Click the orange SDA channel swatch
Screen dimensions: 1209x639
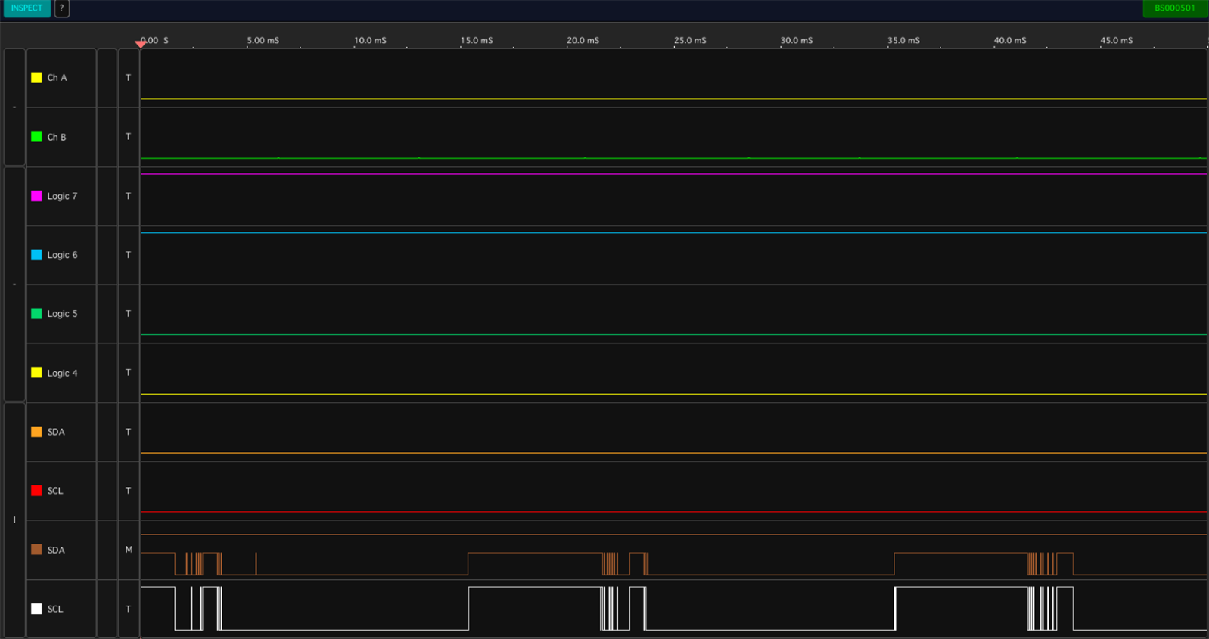pyautogui.click(x=36, y=432)
